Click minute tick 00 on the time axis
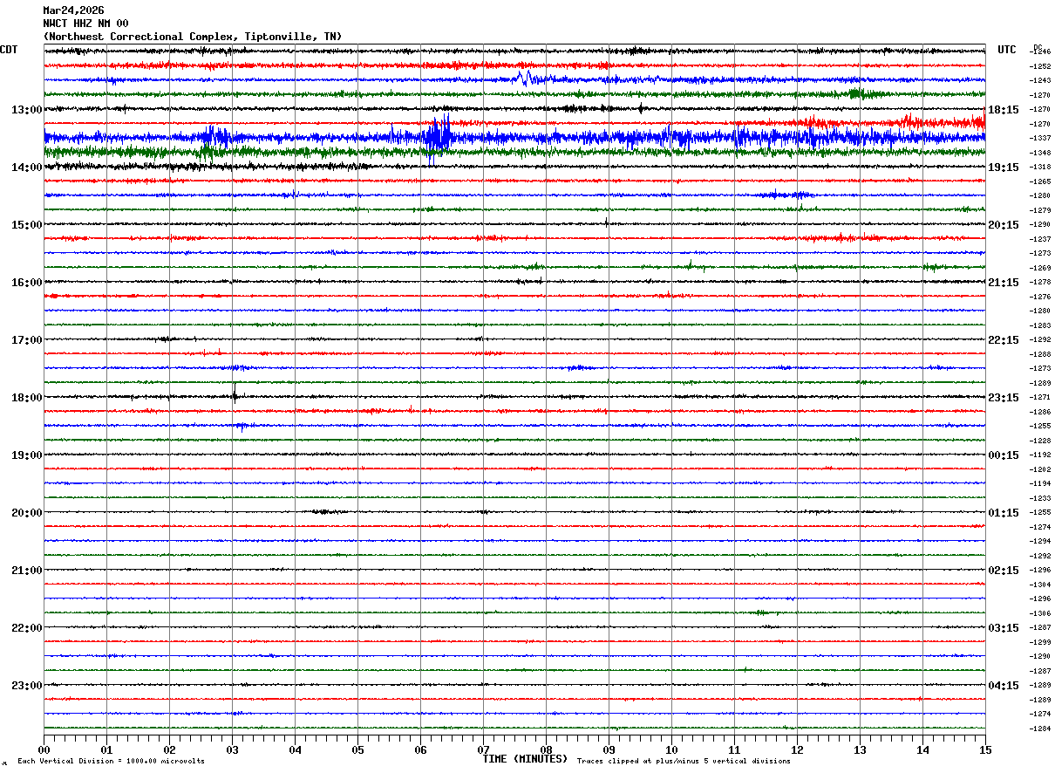Image resolution: width=1055 pixels, height=773 pixels. [44, 749]
